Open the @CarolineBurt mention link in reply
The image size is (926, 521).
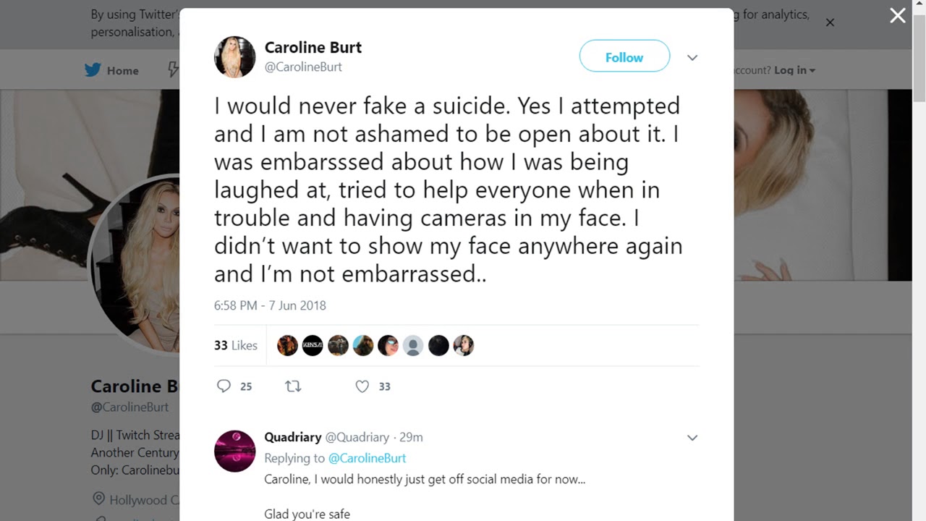coord(367,458)
